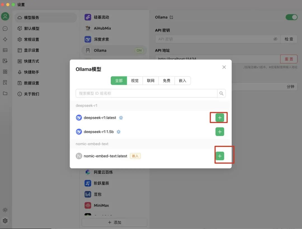Open the sparkle agents sidebar icon
This screenshot has height=229, width=302.
point(5,39)
